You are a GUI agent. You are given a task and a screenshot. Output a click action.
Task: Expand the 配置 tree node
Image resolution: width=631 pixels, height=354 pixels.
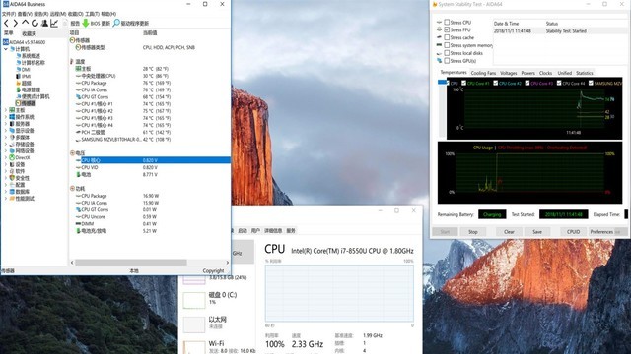point(6,185)
